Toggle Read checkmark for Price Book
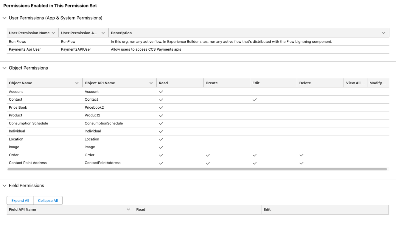 [x=161, y=108]
